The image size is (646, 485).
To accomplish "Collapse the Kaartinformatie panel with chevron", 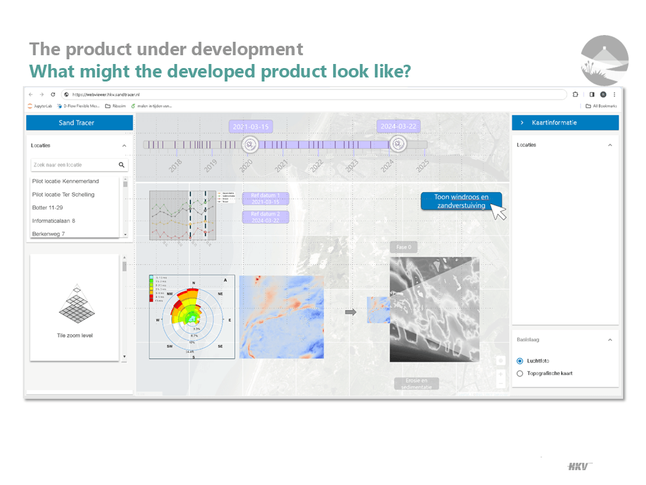I will point(523,123).
